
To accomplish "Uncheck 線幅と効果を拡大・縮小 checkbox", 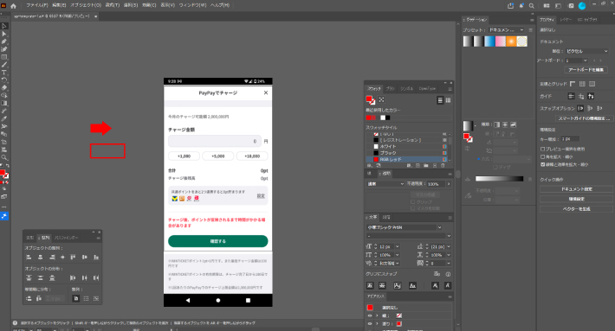I will (543, 165).
